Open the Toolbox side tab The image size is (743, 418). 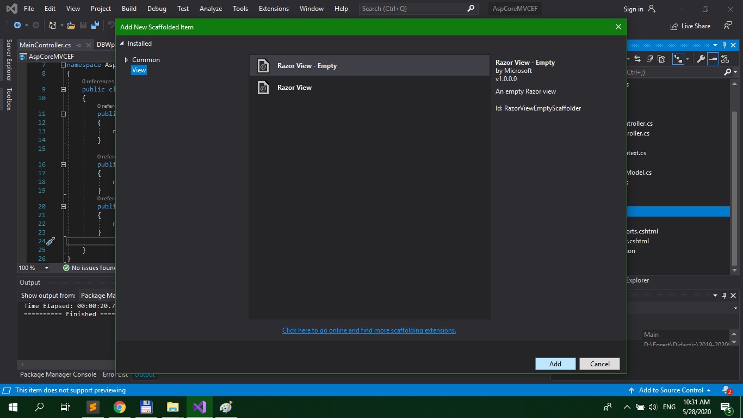tap(9, 99)
